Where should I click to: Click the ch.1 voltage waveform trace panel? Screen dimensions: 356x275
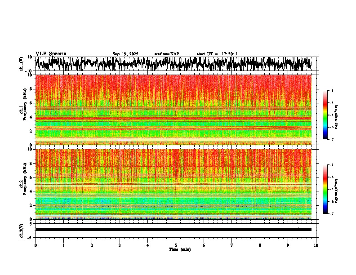pos(175,64)
